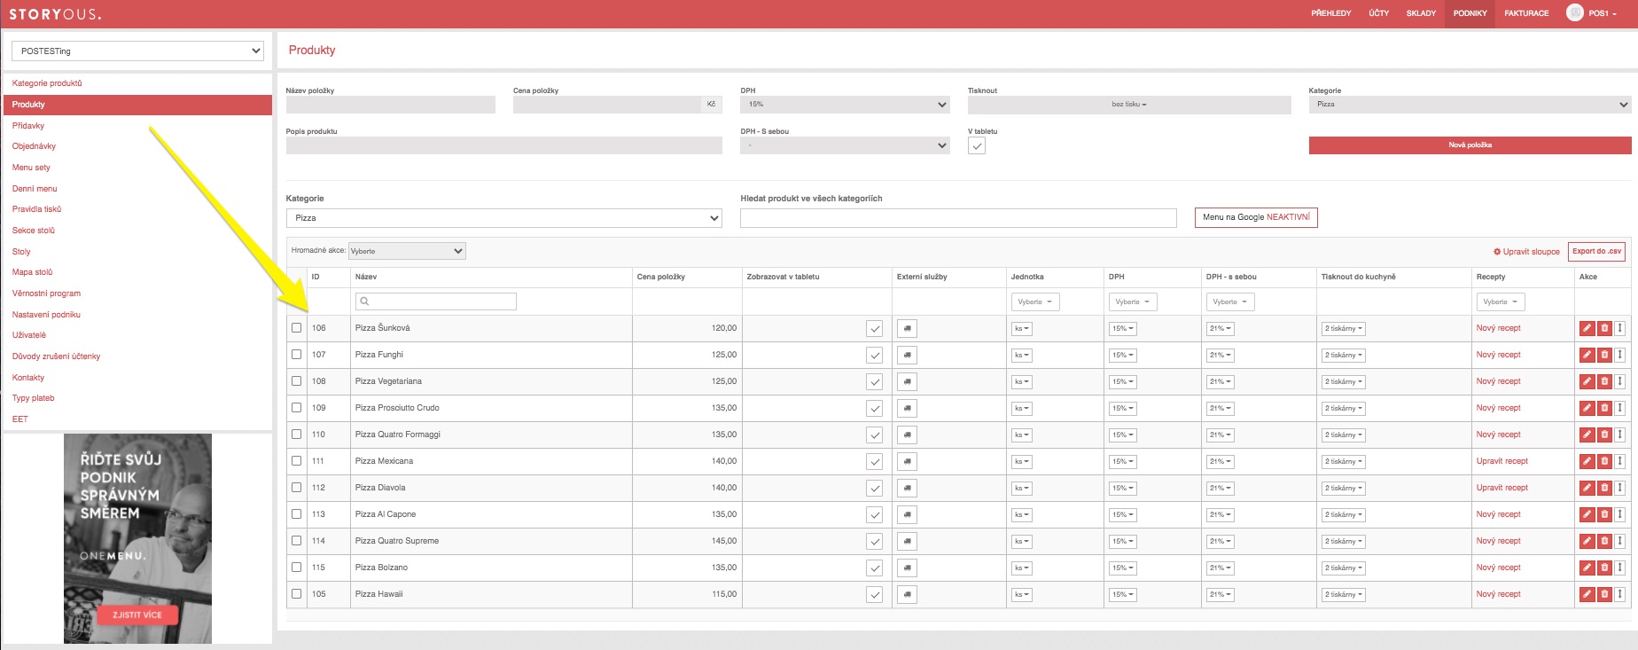This screenshot has width=1638, height=650.
Task: Edit Pizza Prosciutto Crudo with pencil icon
Action: pyautogui.click(x=1587, y=408)
